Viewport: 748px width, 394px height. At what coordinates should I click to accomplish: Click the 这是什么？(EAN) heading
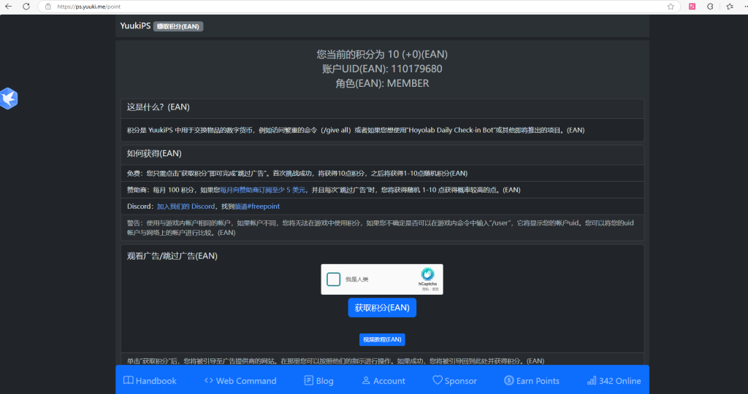point(159,107)
